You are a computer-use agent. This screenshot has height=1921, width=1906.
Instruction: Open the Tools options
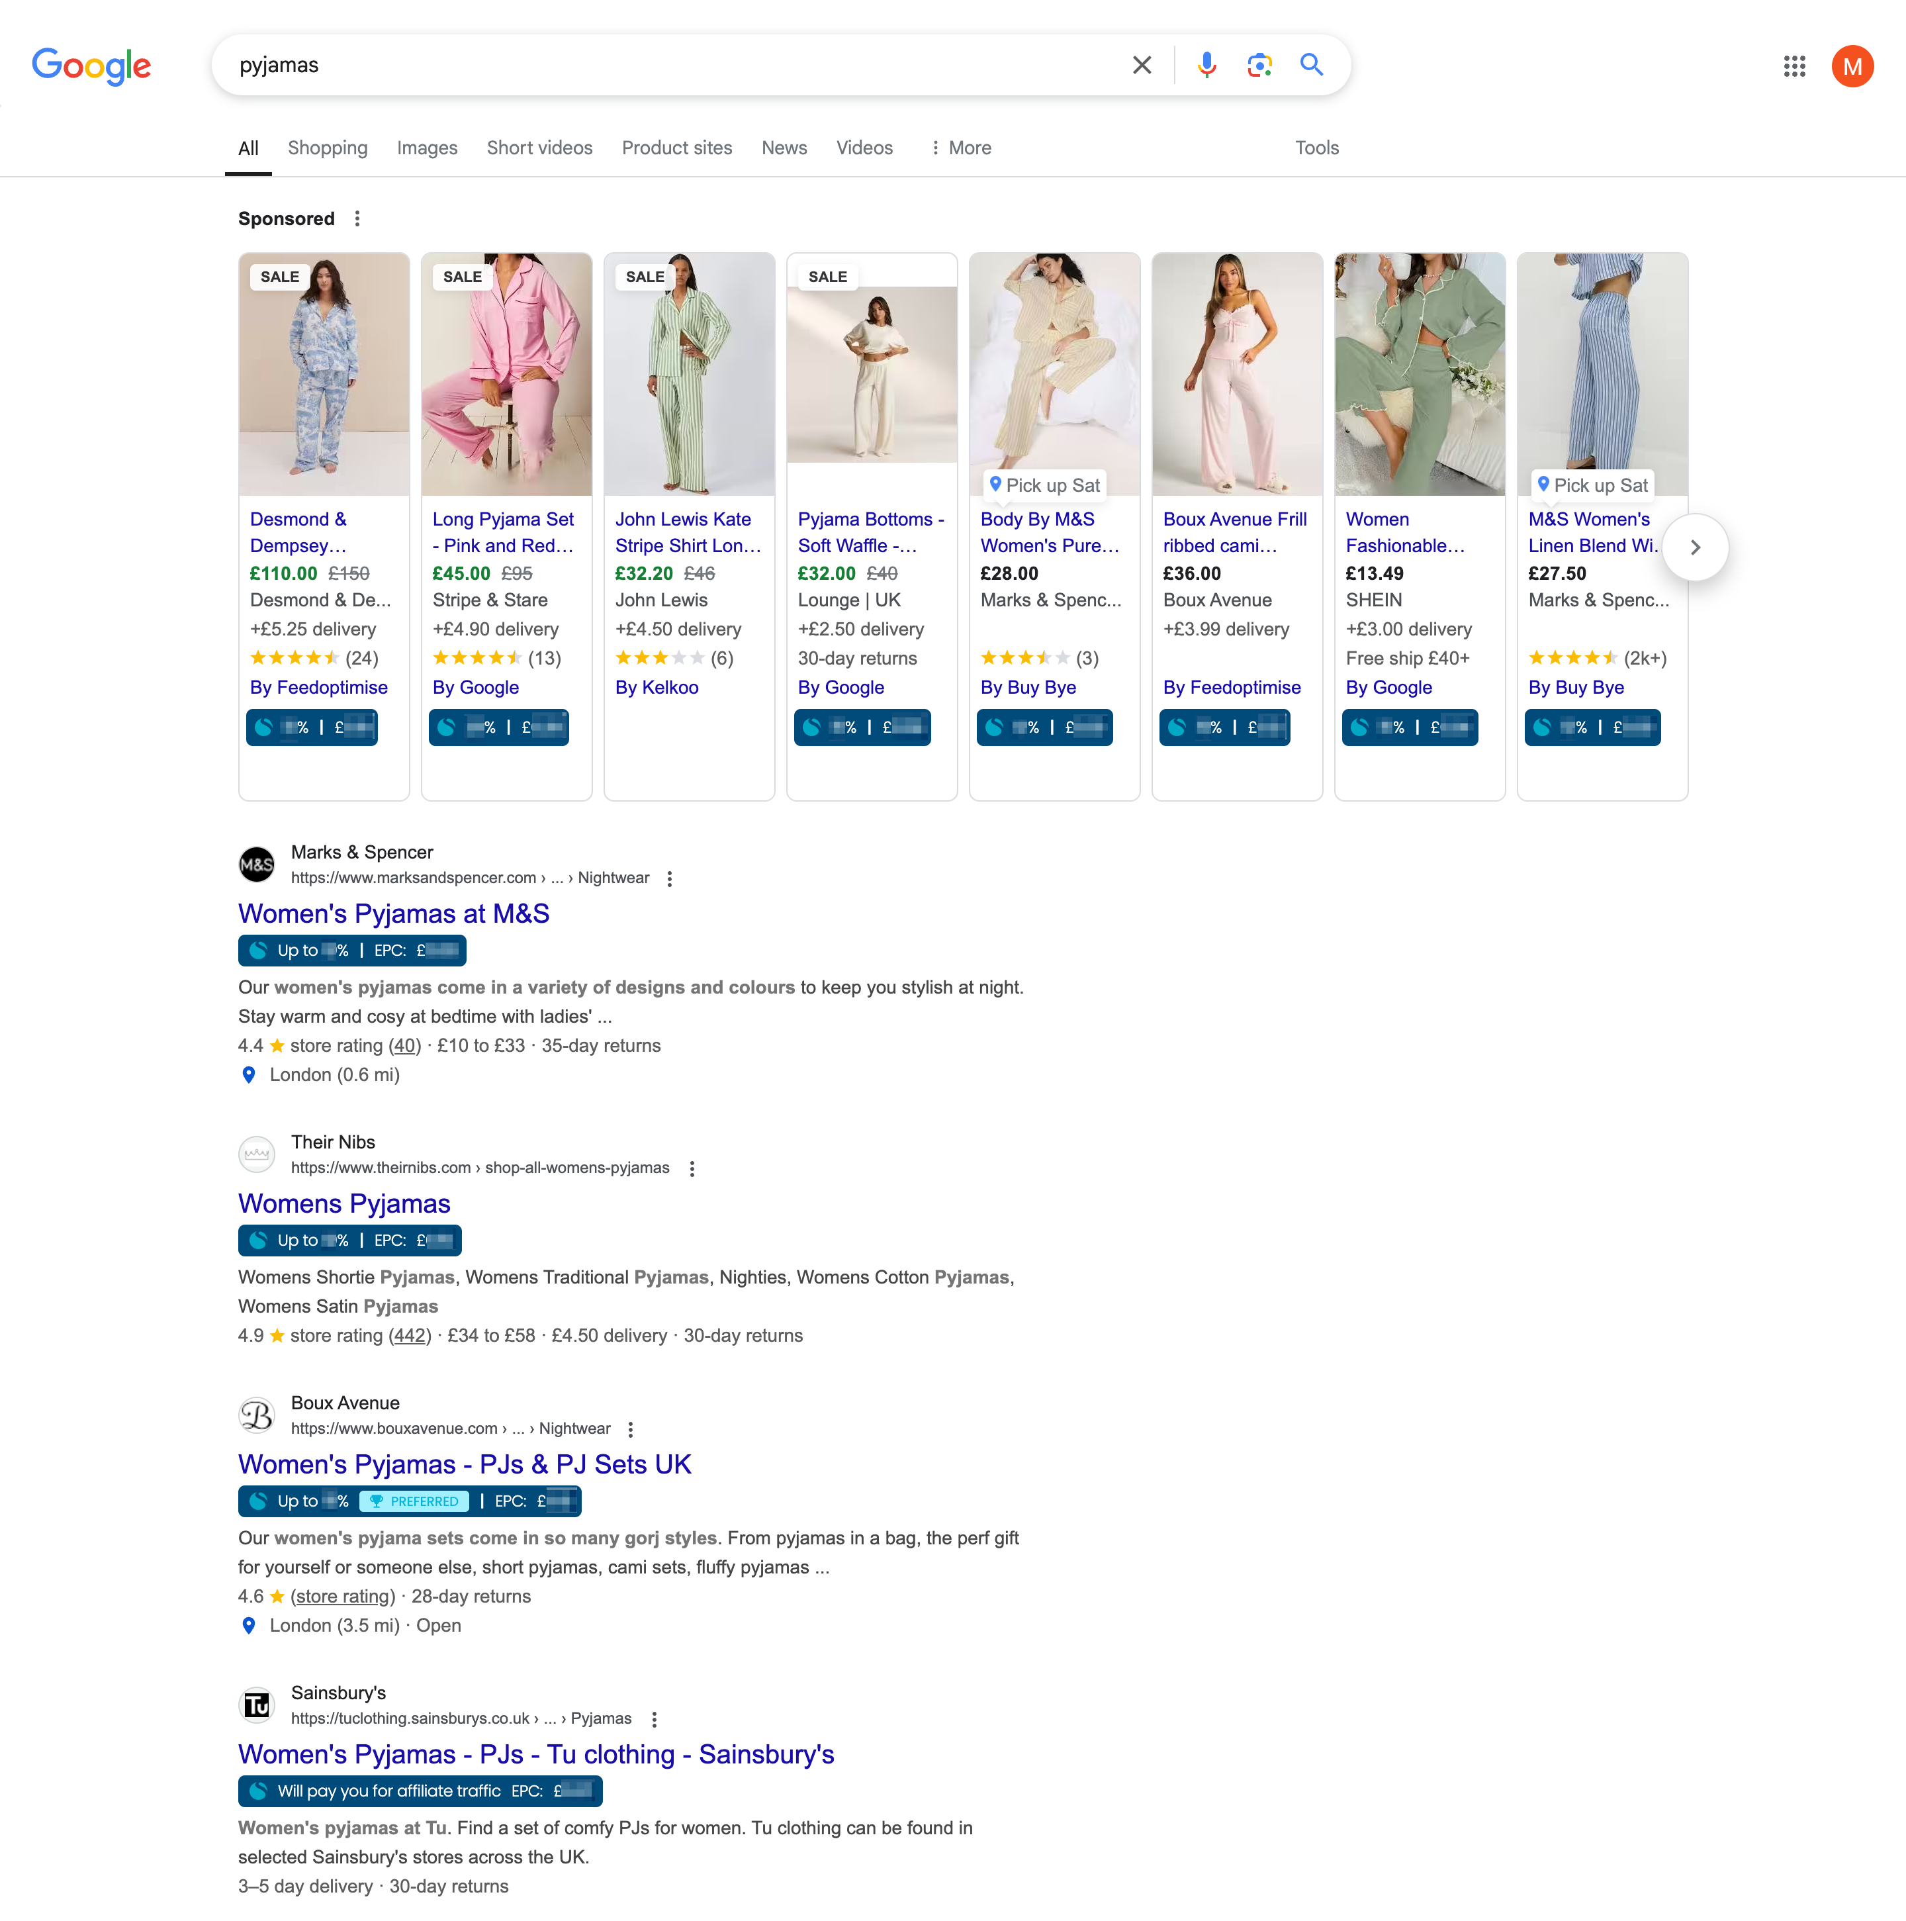[x=1316, y=148]
